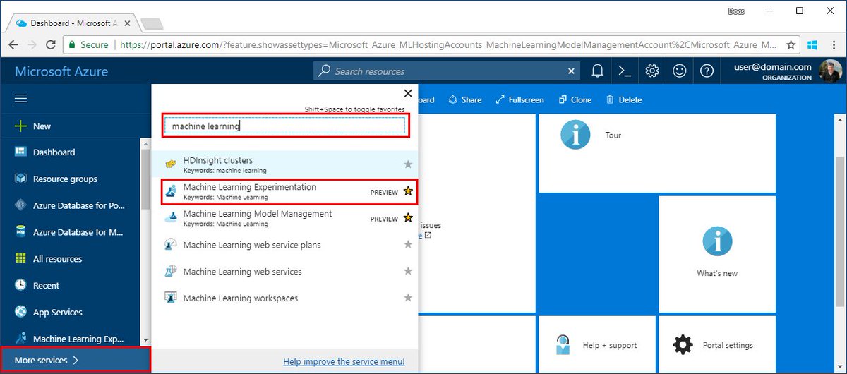Click the browser reload button
Viewport: 847px width, 374px height.
pos(50,44)
